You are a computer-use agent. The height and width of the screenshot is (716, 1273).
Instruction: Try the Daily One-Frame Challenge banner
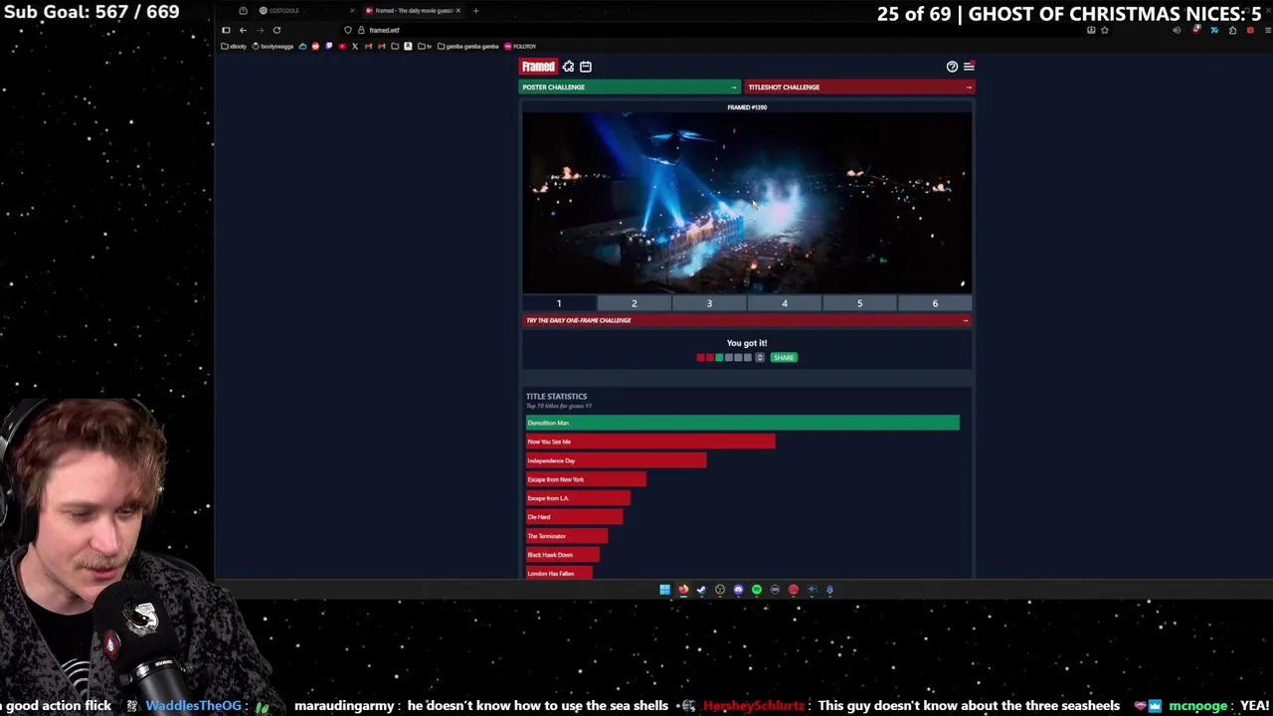point(747,320)
